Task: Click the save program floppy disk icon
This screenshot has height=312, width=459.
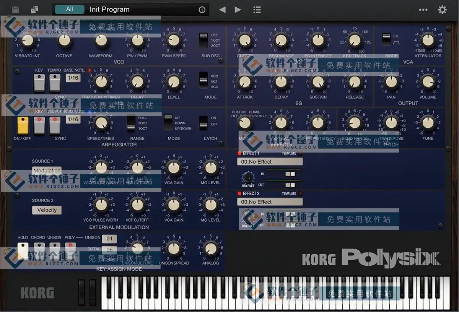Action: [16, 10]
